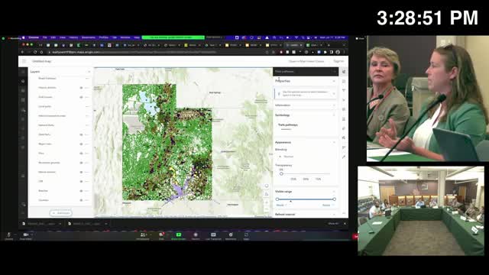Open the Save and open icon in sidebar
The height and width of the screenshot is (275, 489).
click(23, 137)
